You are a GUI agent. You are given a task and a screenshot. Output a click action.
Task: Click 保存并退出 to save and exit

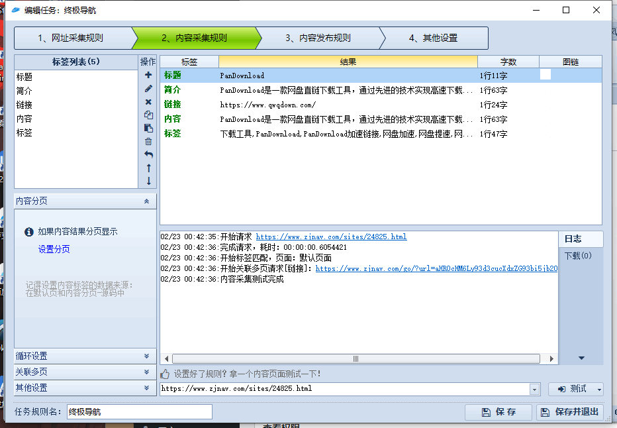coord(570,411)
